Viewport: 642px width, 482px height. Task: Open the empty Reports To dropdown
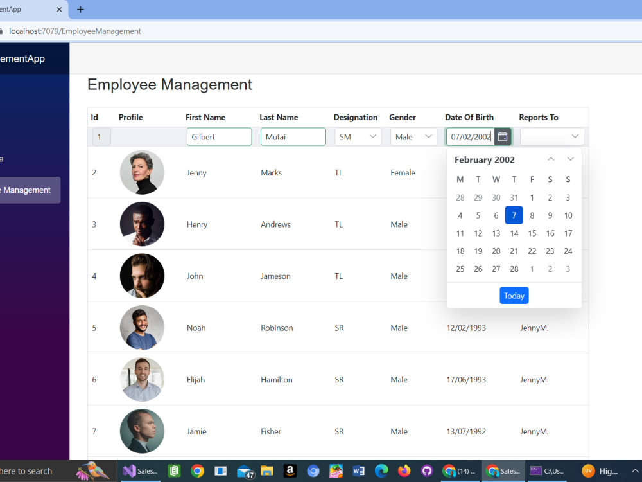(x=552, y=136)
